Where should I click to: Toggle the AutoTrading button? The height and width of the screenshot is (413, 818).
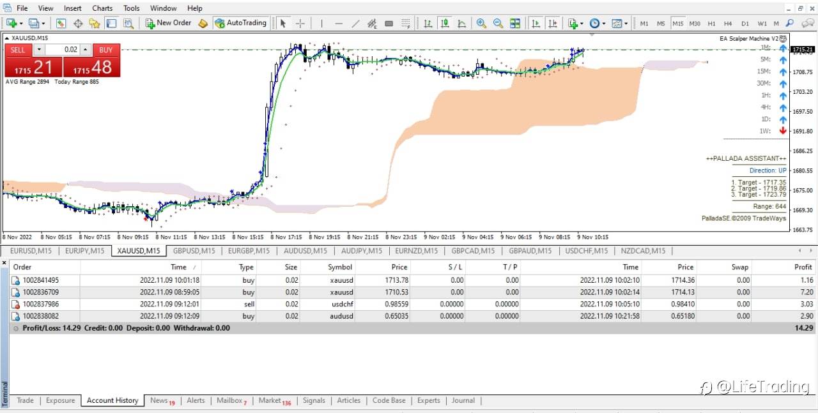coord(240,23)
